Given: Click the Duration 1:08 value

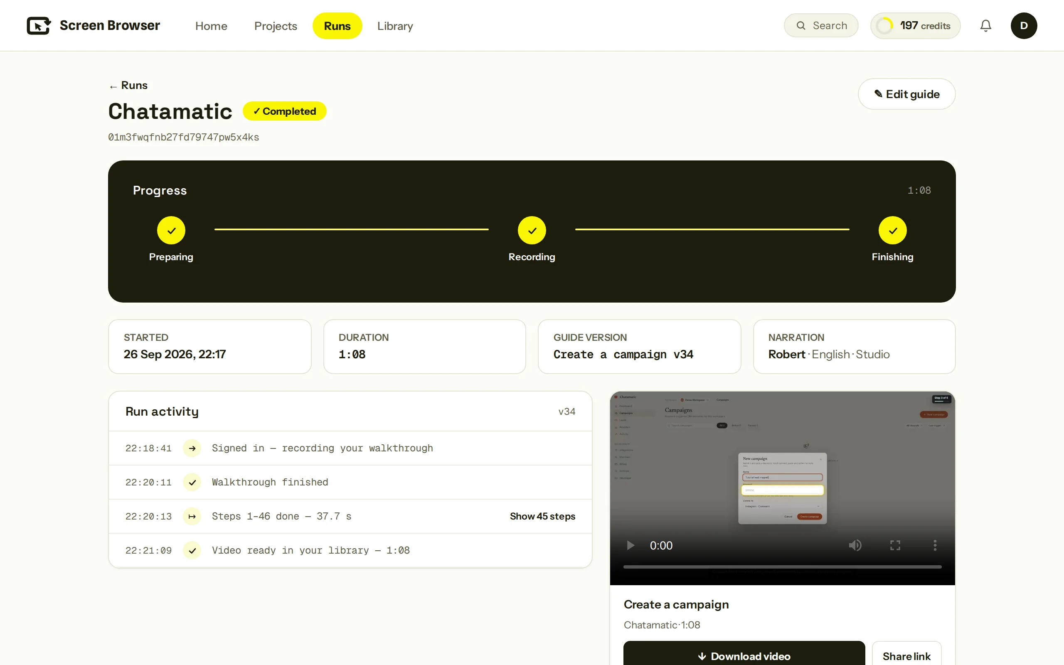Looking at the screenshot, I should [x=352, y=355].
